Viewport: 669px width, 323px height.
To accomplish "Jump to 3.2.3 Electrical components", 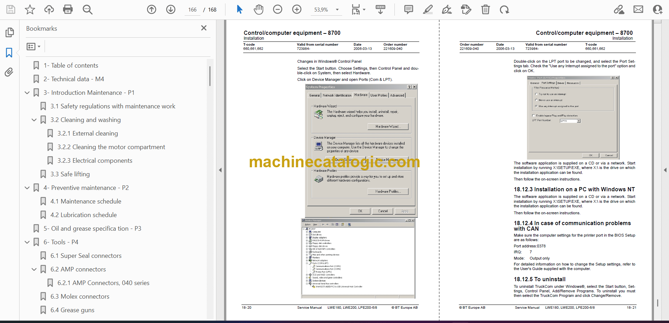I will [95, 161].
